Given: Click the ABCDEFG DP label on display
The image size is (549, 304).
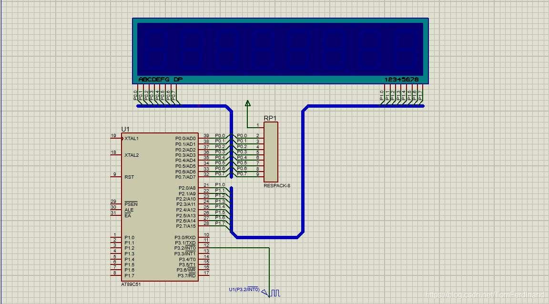Looking at the screenshot, I should tap(161, 80).
